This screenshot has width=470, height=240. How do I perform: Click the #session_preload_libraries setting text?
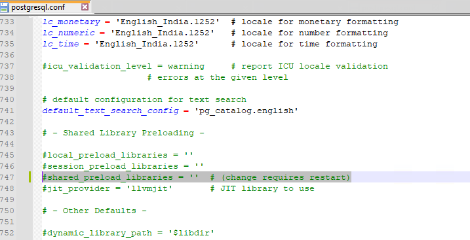[x=123, y=166]
